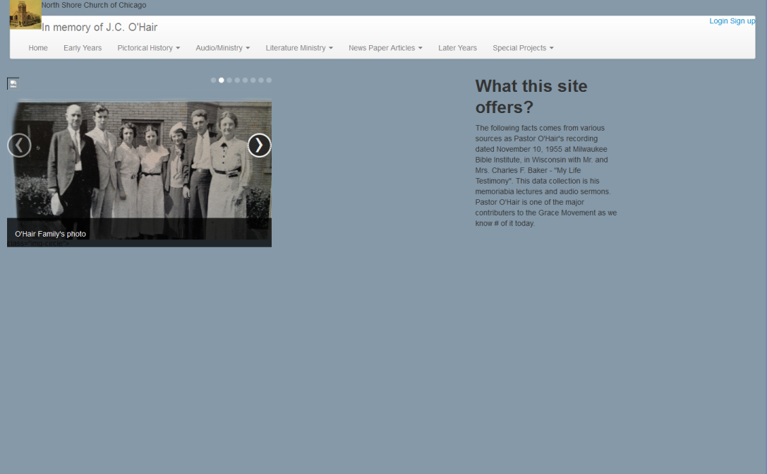Open the Audio/Ministry dropdown menu
Viewport: 767px width, 474px height.
click(222, 48)
